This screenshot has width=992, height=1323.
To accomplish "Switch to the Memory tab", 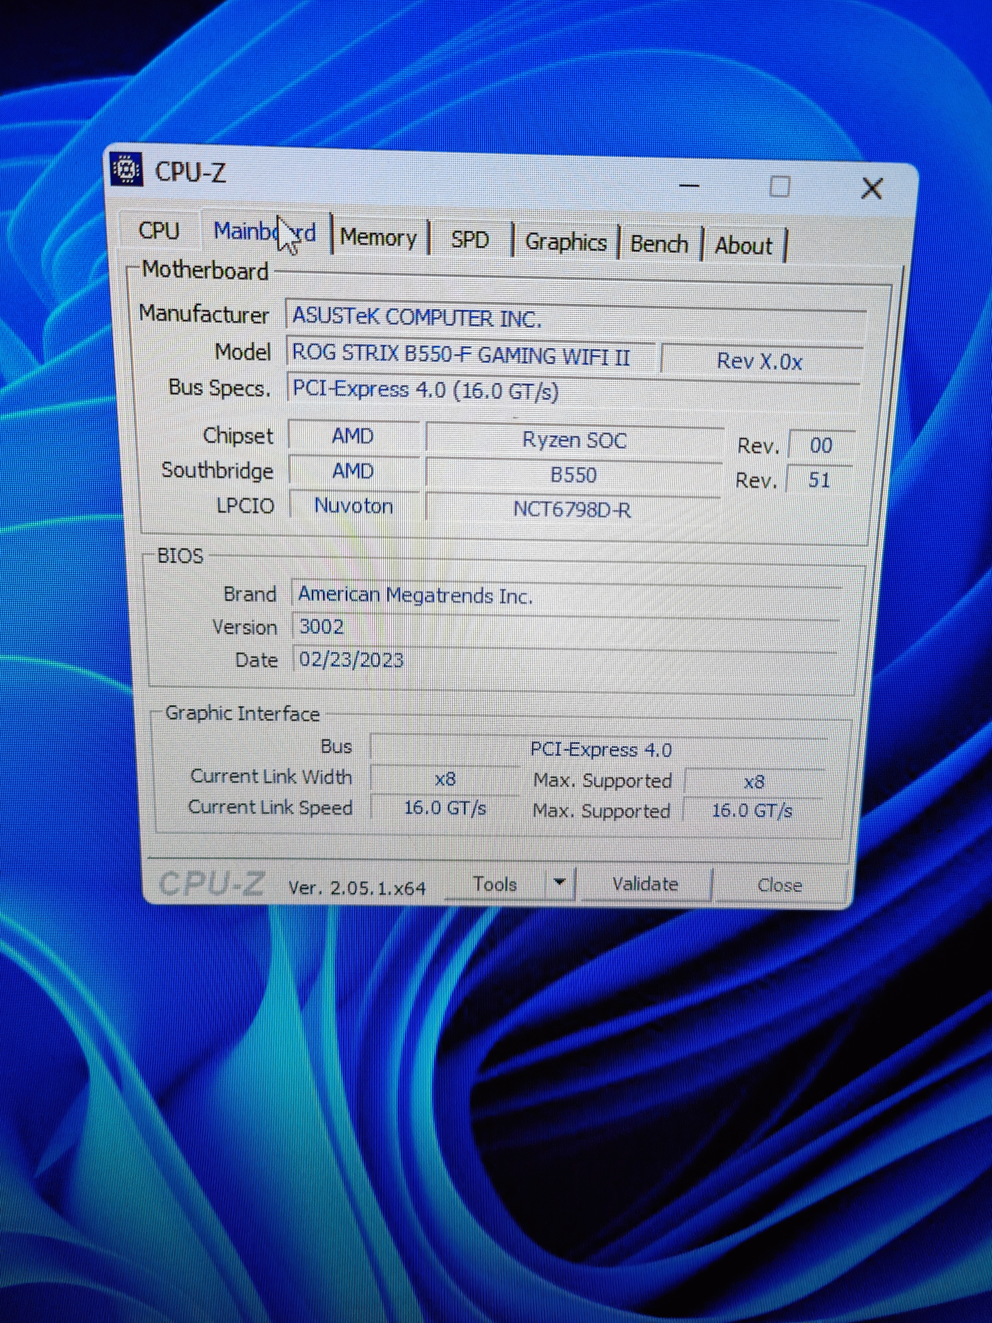I will point(378,238).
